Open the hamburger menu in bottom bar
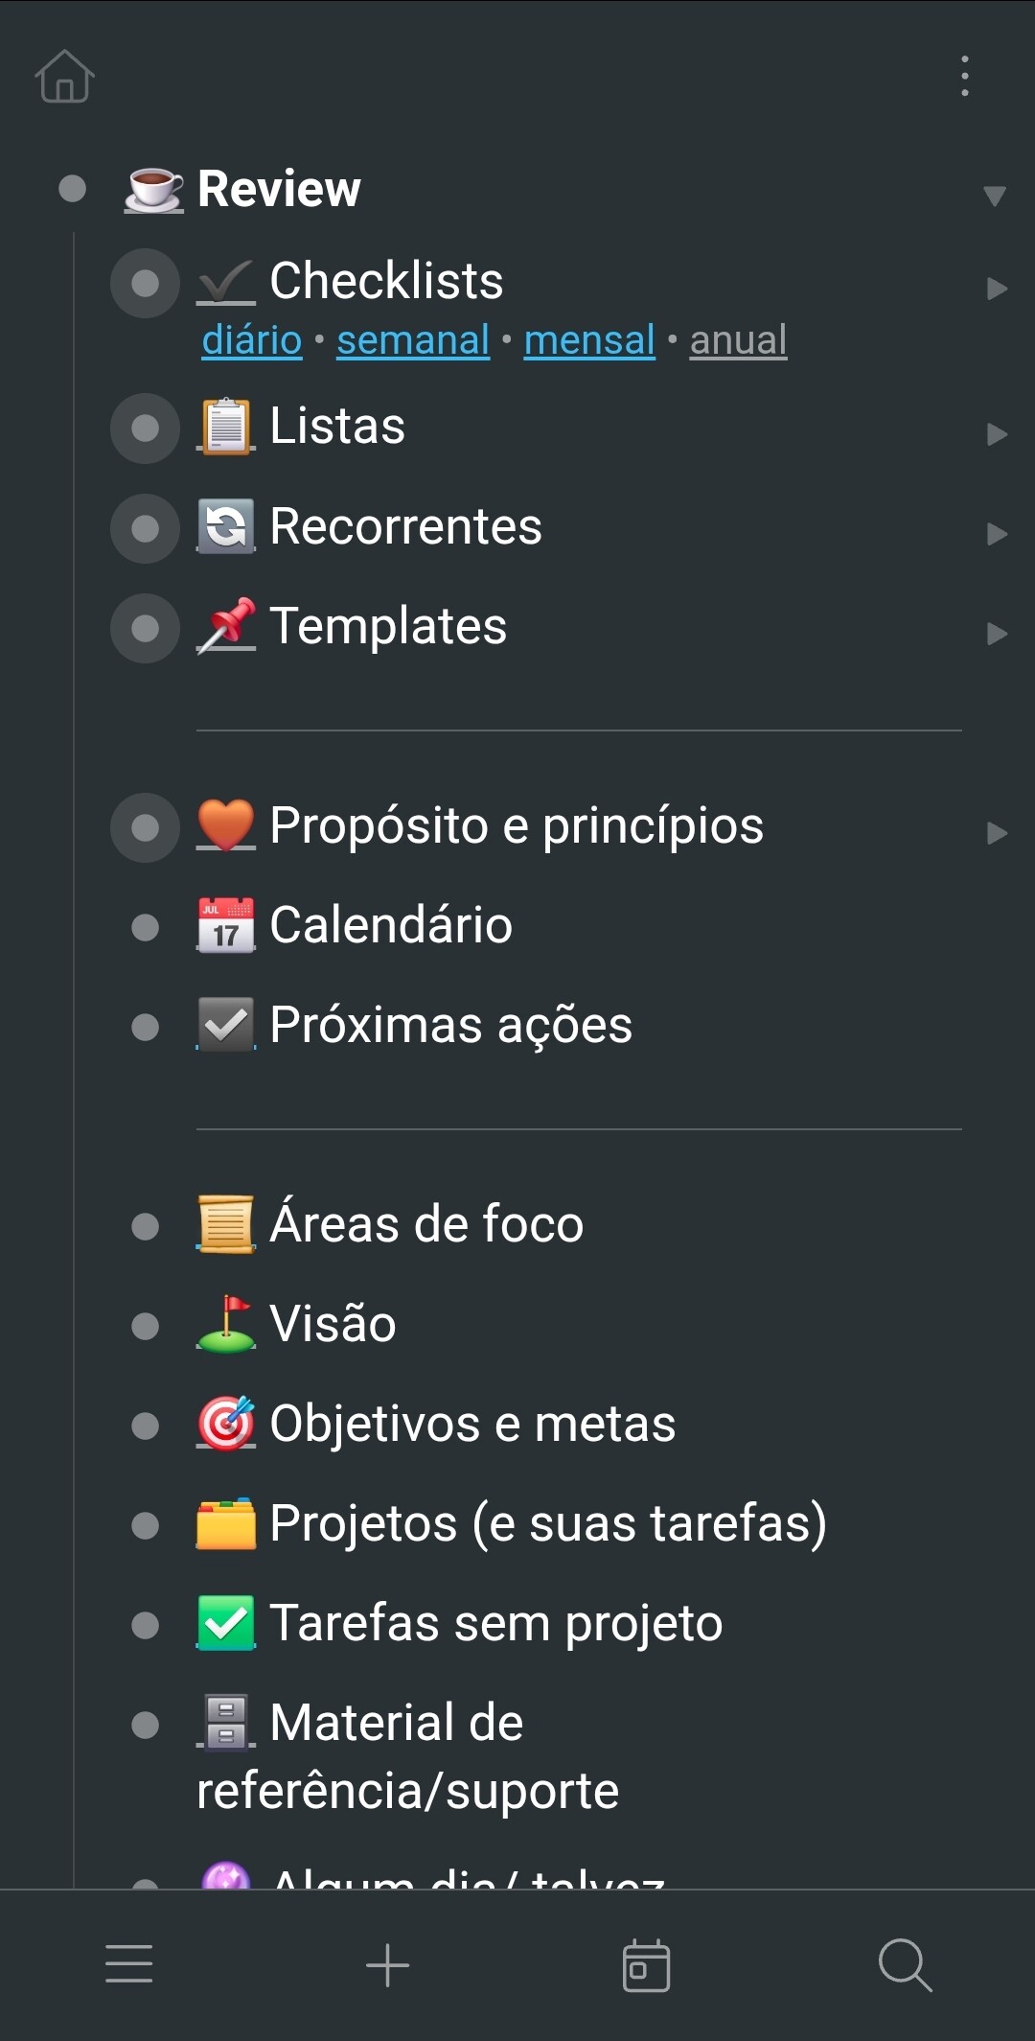The width and height of the screenshot is (1035, 2041). (129, 1963)
